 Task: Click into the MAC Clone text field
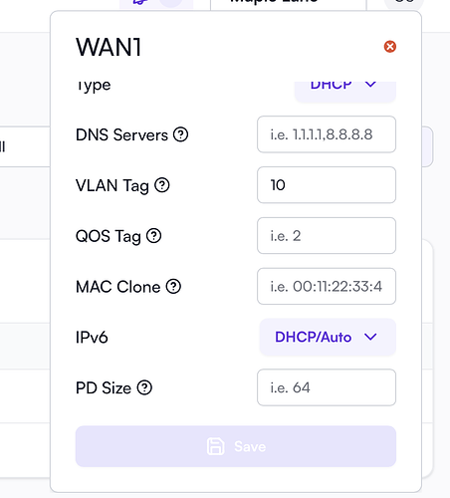coord(327,286)
